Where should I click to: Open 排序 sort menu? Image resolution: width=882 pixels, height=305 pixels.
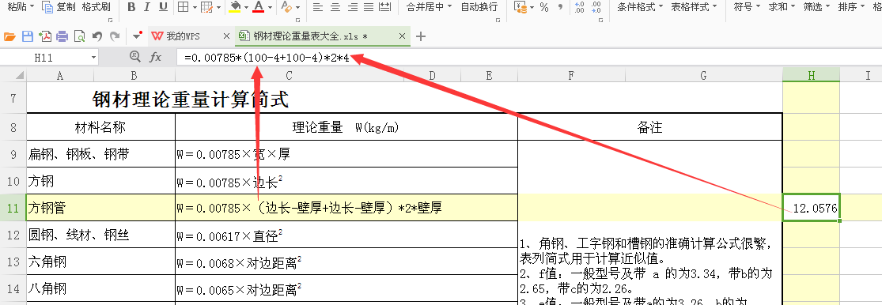851,7
